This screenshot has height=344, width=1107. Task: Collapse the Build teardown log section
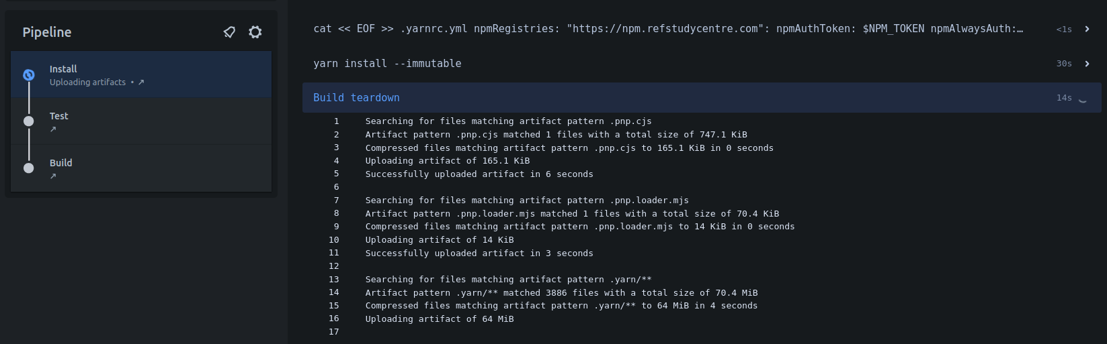point(702,98)
